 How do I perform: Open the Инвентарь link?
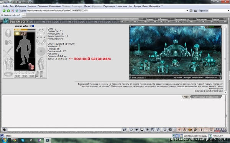coord(128,22)
